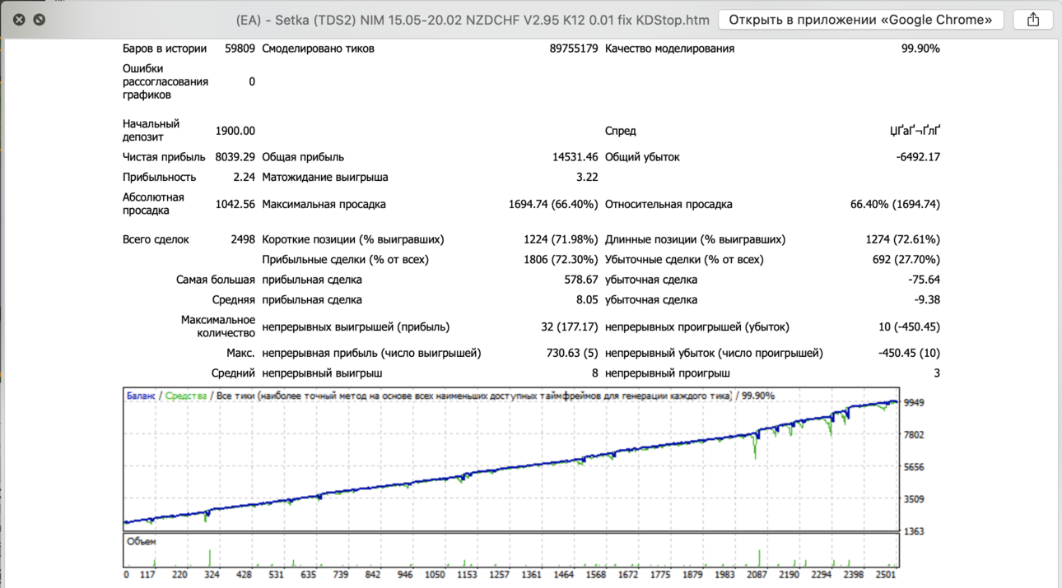
Task: Click the 1363 value on balance axis
Action: [x=914, y=532]
